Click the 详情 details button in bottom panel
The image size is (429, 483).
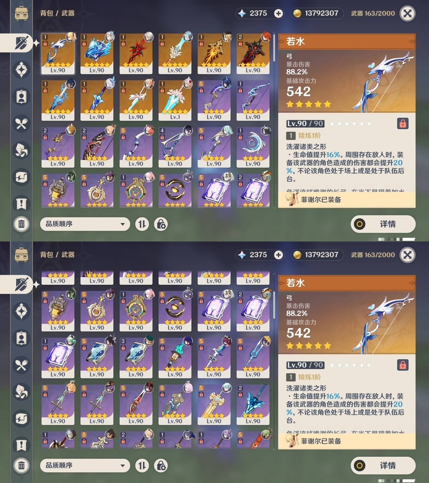383,465
